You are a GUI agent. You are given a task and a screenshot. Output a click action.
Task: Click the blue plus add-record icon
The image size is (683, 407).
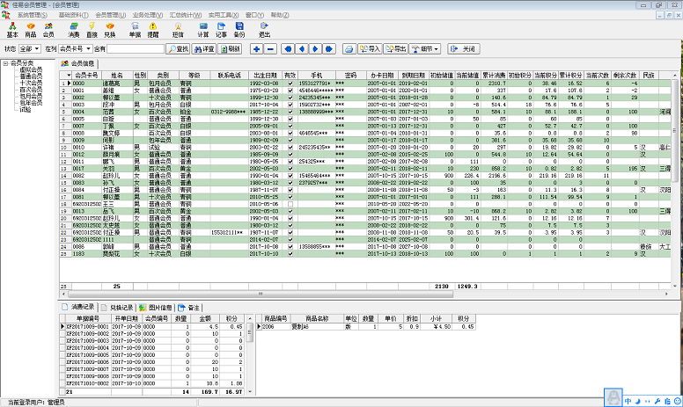point(255,48)
